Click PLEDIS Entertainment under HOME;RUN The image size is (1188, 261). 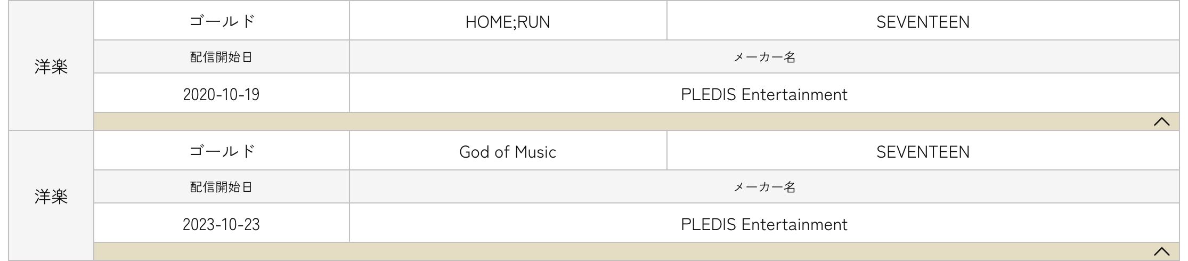point(764,94)
